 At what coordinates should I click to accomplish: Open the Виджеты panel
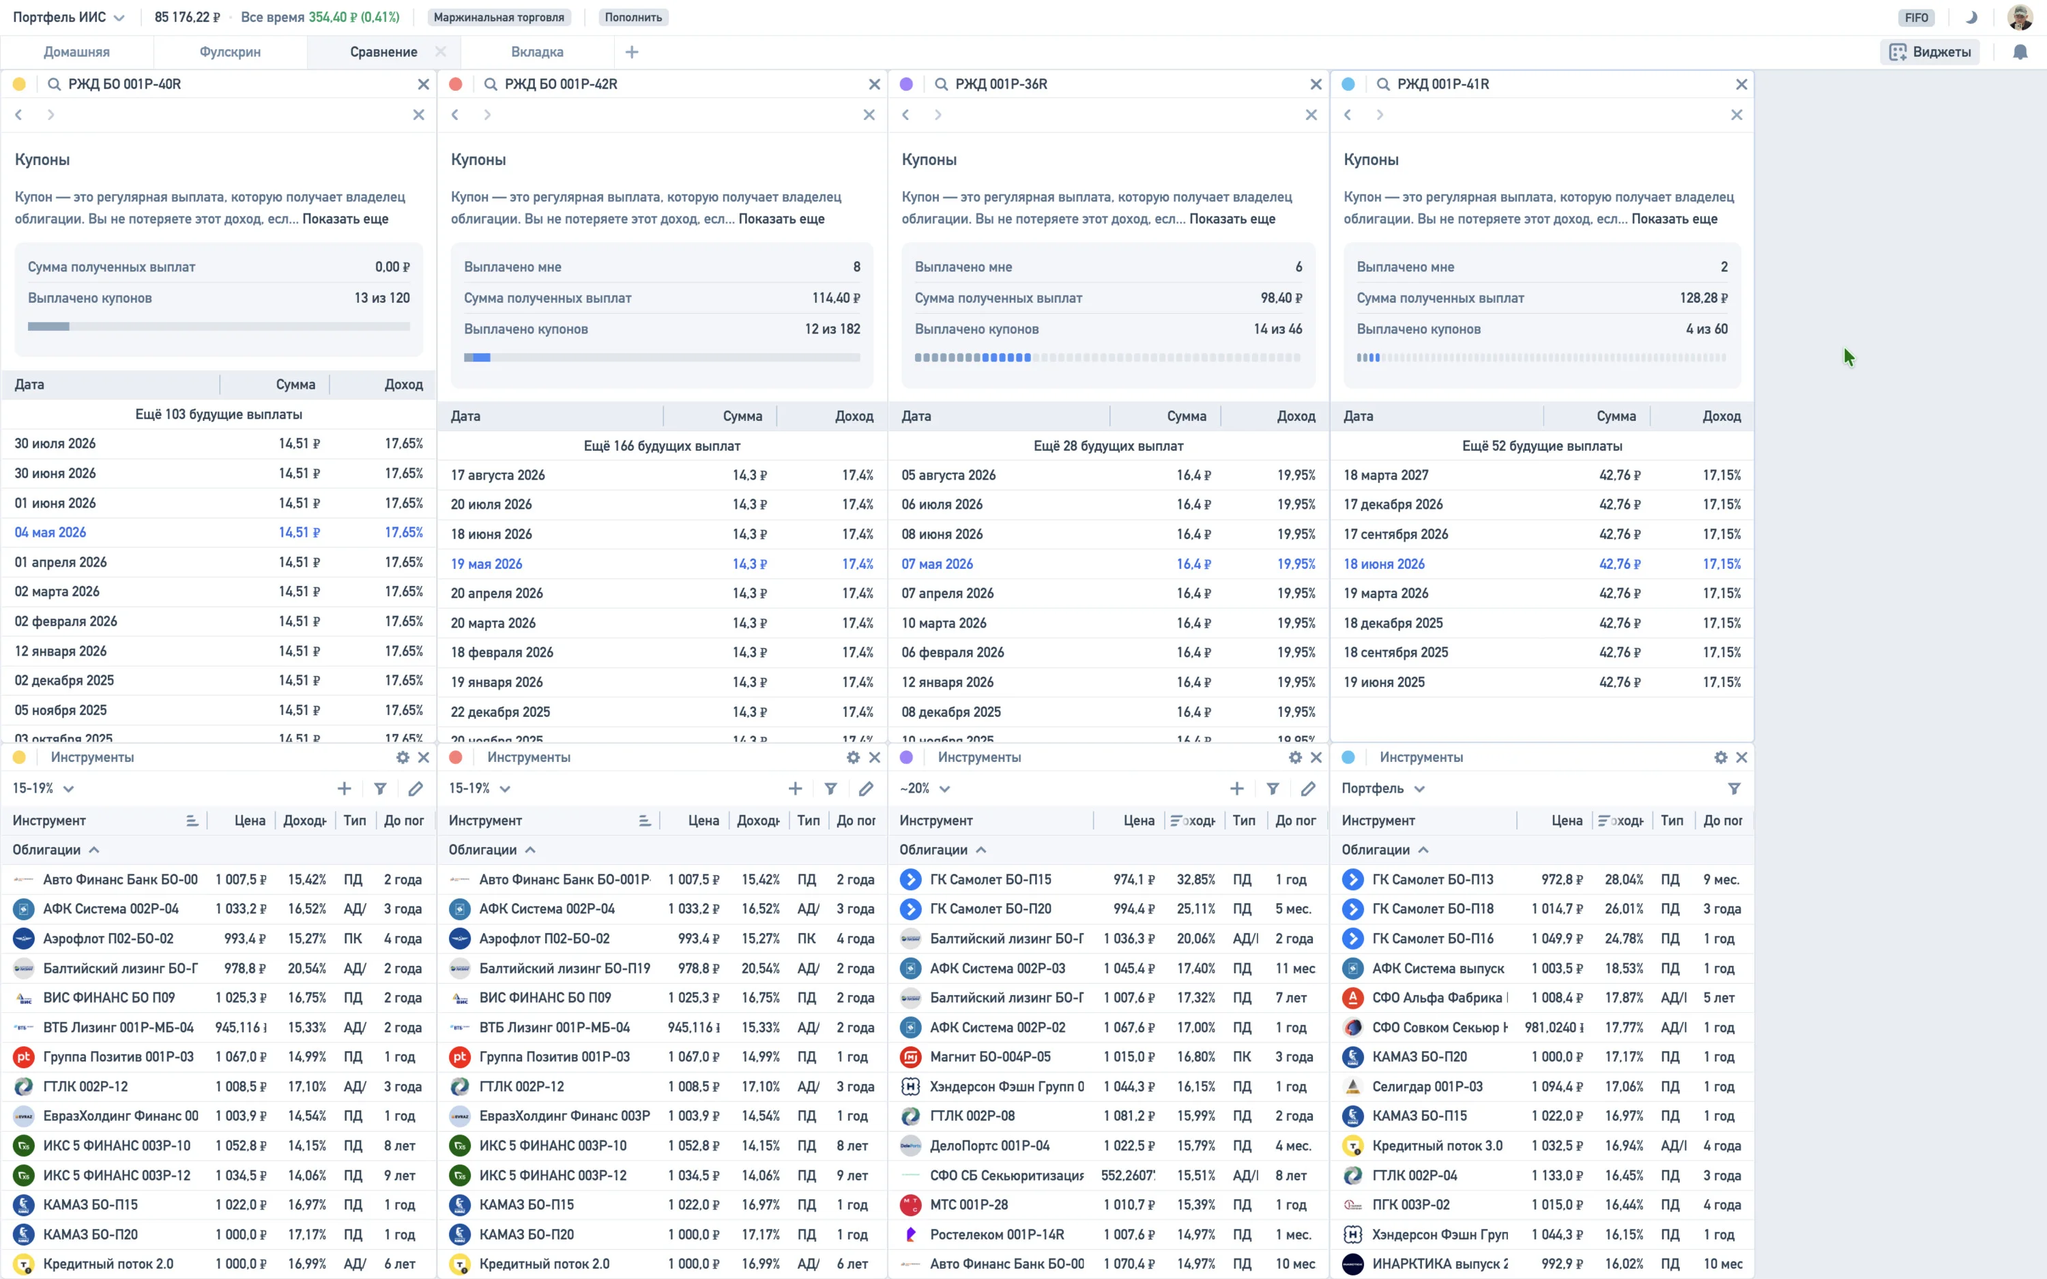pyautogui.click(x=1930, y=52)
